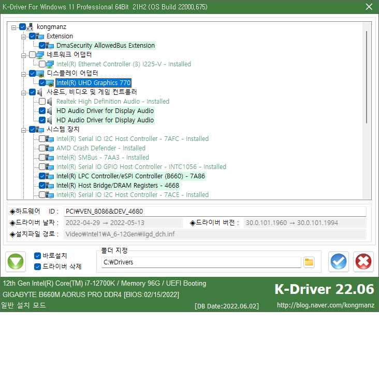This screenshot has height=366, width=379.
Task: Check the network adapter category checkbox
Action: pos(33,55)
